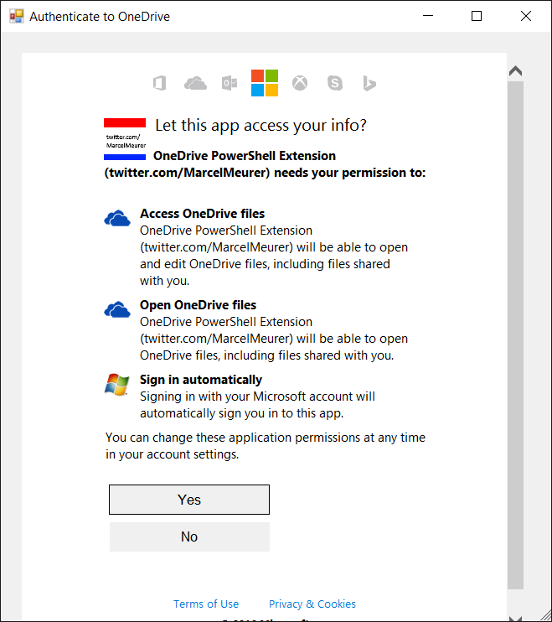
Task: Click 'You can change these application permissions' text
Action: tap(265, 446)
